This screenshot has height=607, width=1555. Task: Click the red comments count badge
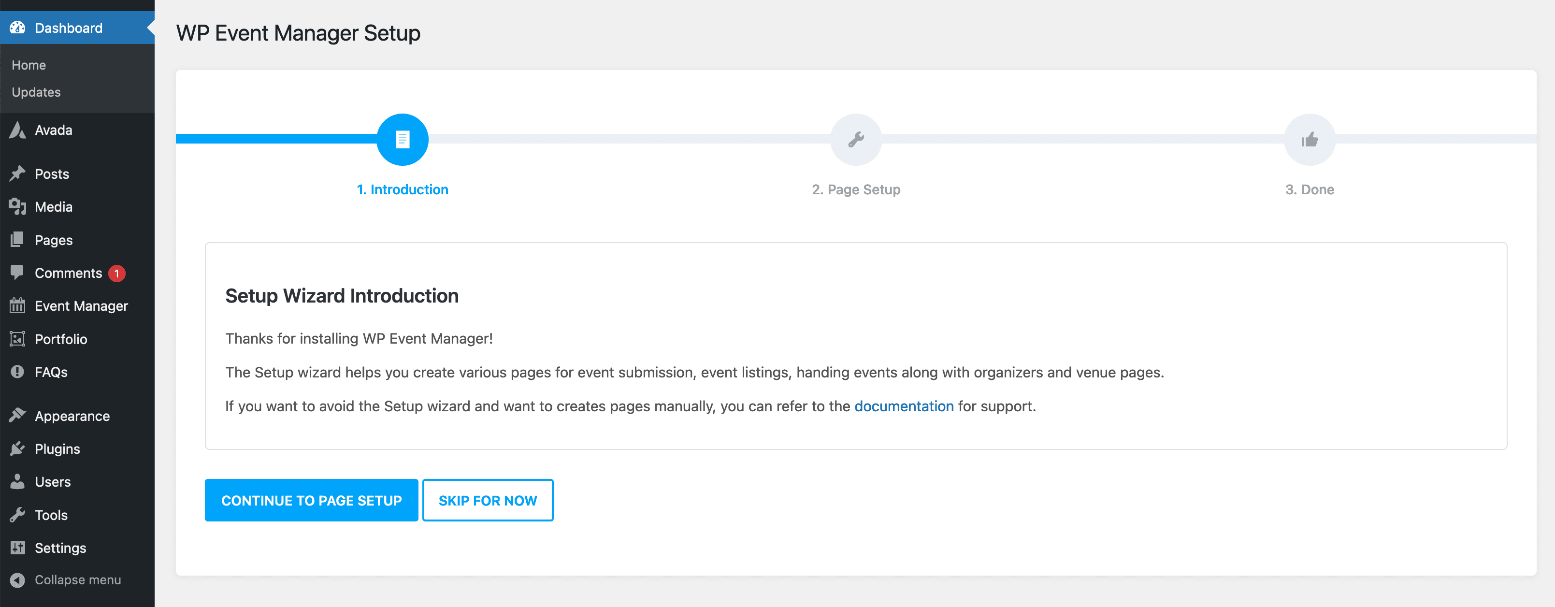[x=116, y=274]
